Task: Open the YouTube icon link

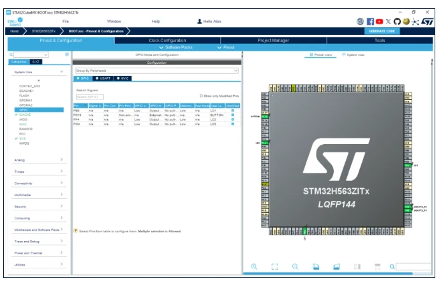Action: pos(379,22)
